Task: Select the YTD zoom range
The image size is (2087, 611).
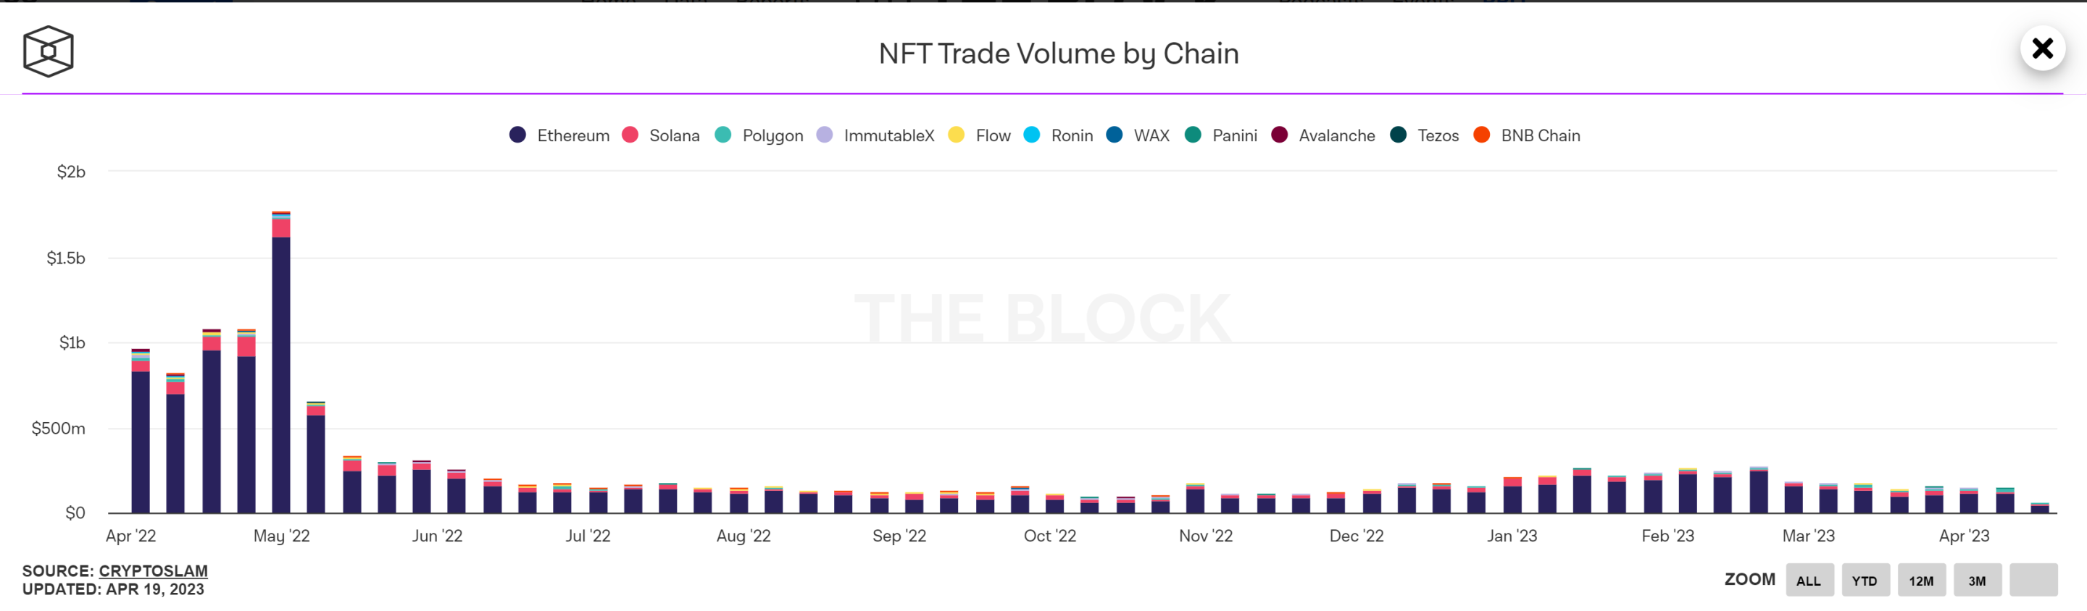Action: click(1865, 581)
